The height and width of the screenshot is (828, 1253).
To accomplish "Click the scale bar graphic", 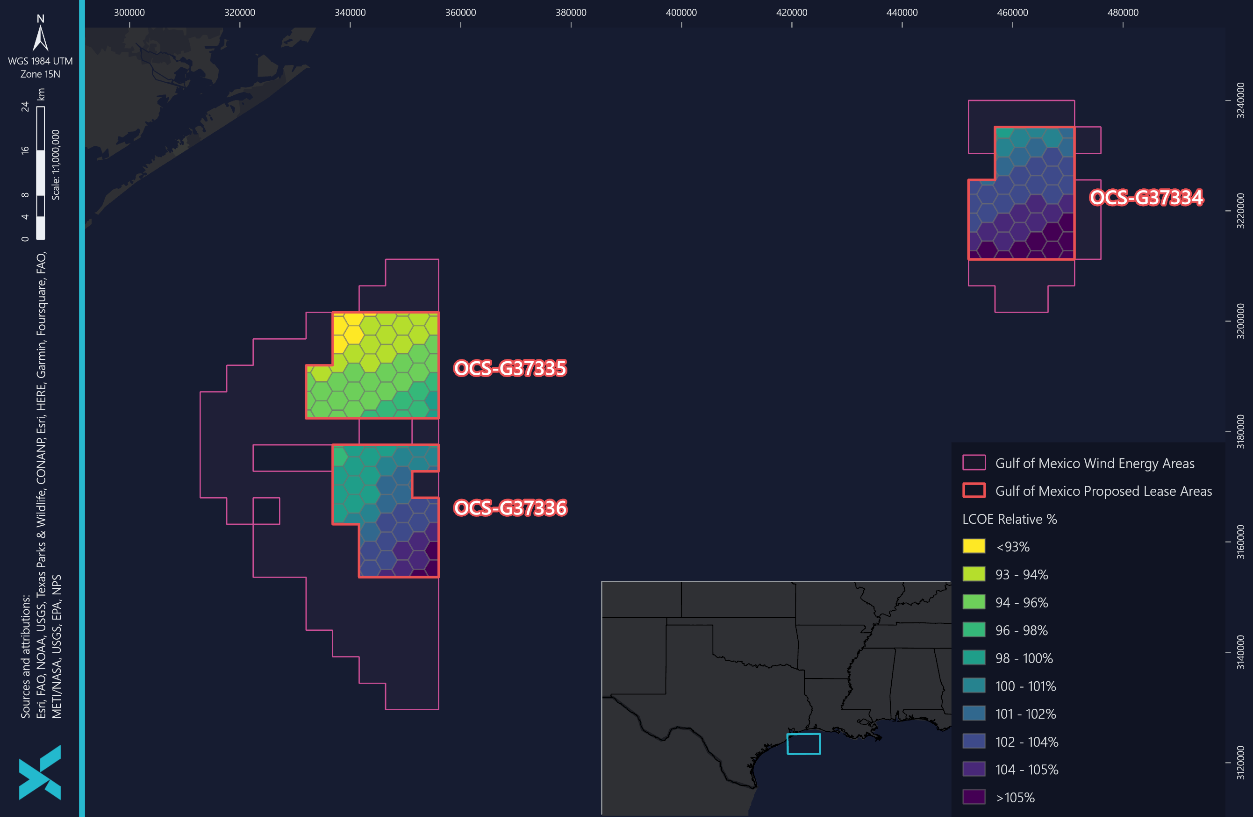I will click(x=41, y=173).
